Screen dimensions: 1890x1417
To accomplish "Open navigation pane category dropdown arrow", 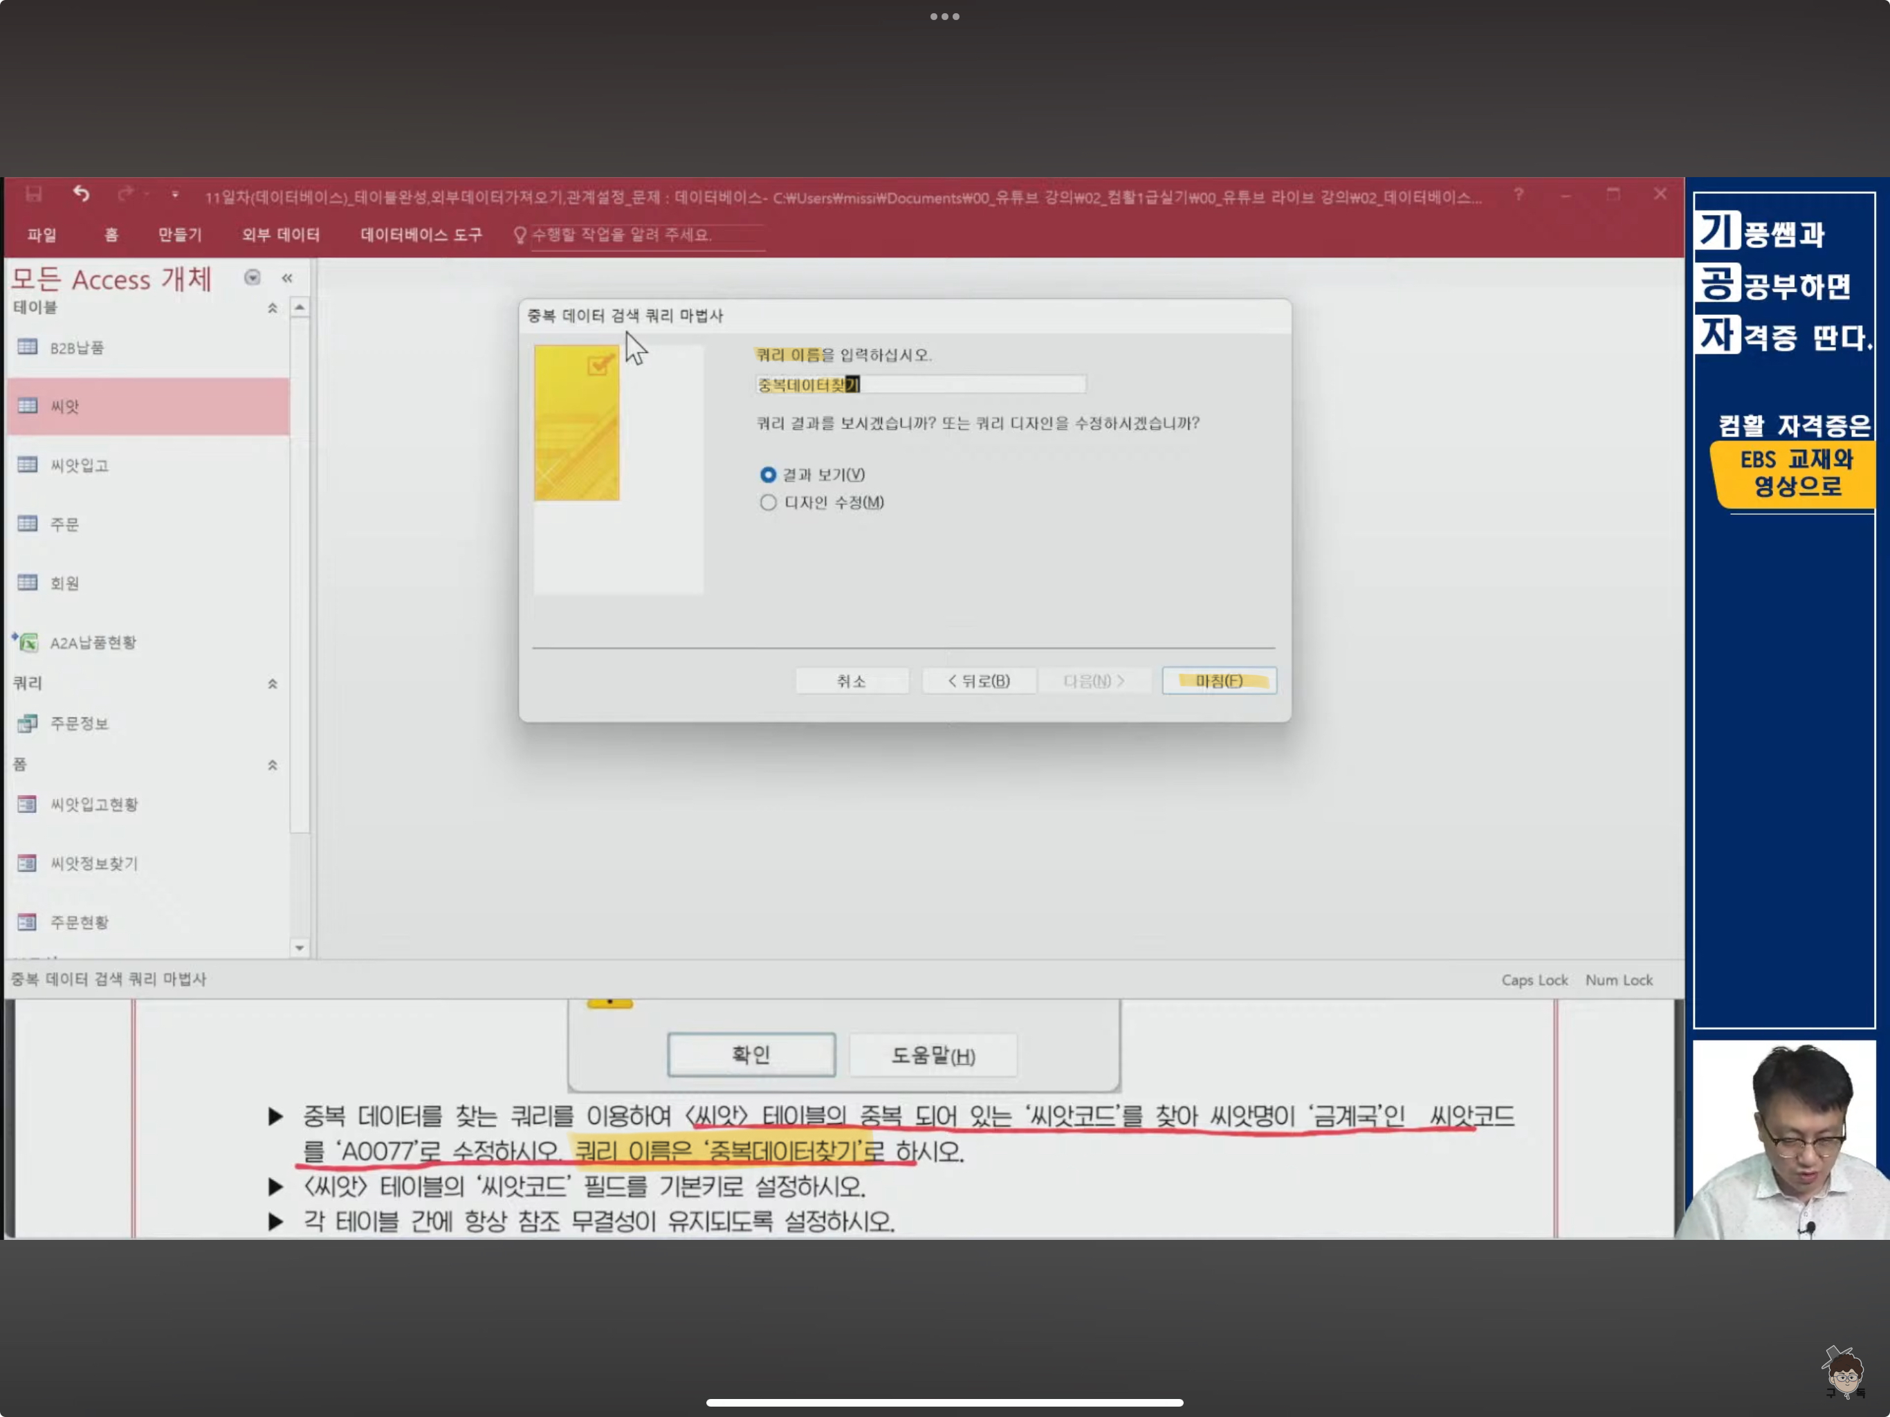I will point(252,277).
